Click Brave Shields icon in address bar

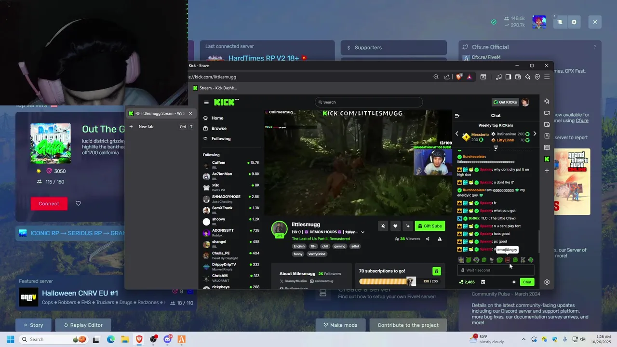tap(459, 77)
